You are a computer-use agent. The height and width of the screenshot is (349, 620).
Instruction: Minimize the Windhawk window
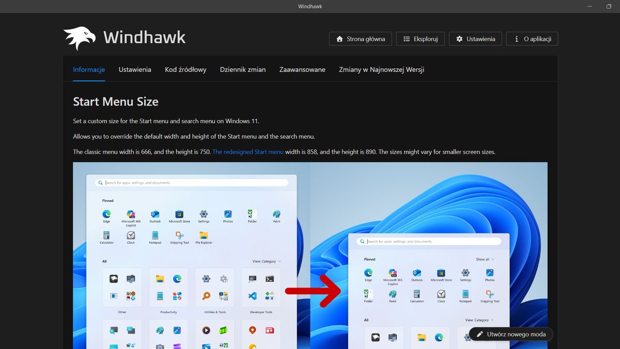tap(589, 6)
